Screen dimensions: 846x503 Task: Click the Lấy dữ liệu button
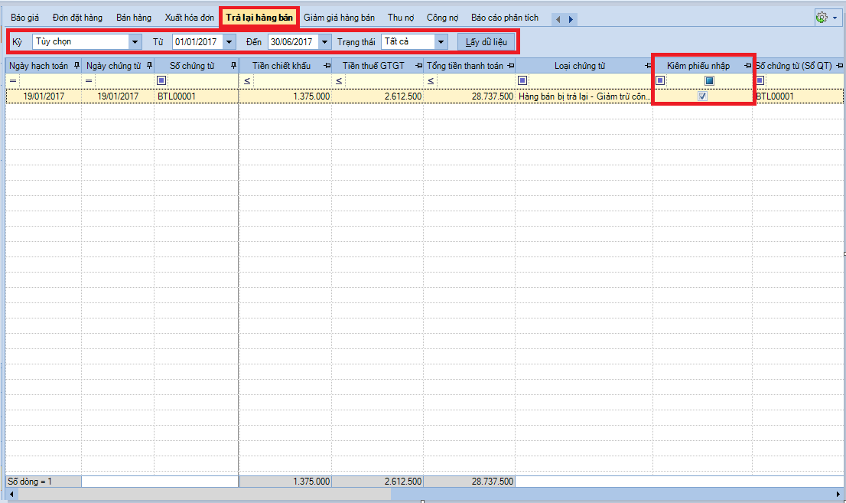pos(486,41)
